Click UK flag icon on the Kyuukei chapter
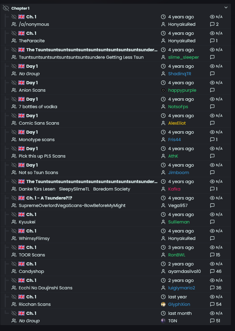The width and height of the screenshot is (235, 331). (x=21, y=214)
